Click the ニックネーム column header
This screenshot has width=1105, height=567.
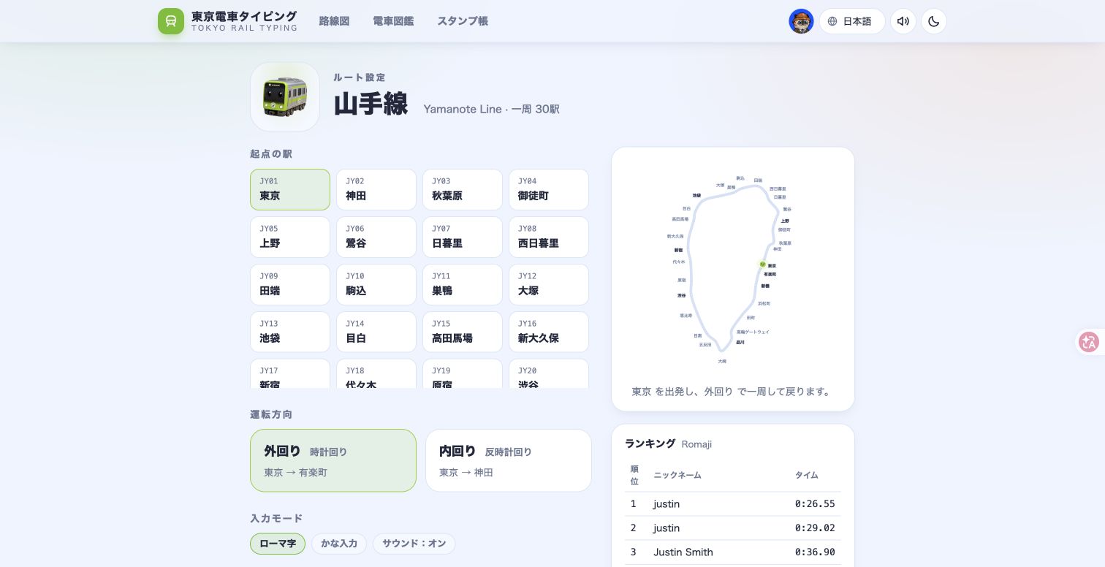pyautogui.click(x=677, y=475)
